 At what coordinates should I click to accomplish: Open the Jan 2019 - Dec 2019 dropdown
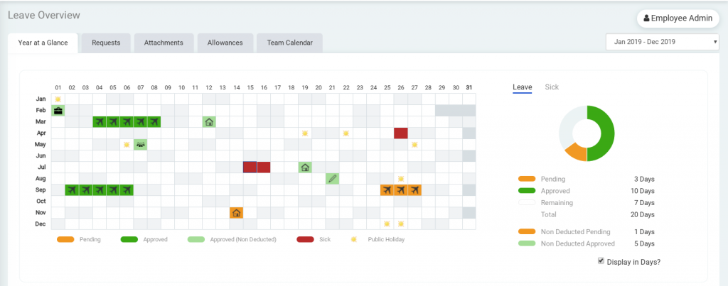click(x=662, y=42)
